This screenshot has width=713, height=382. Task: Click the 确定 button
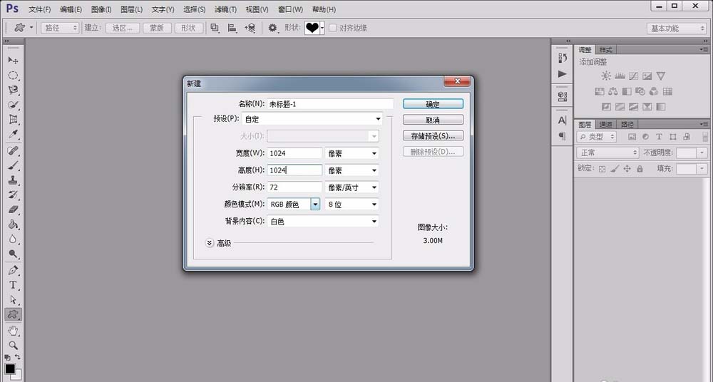433,104
